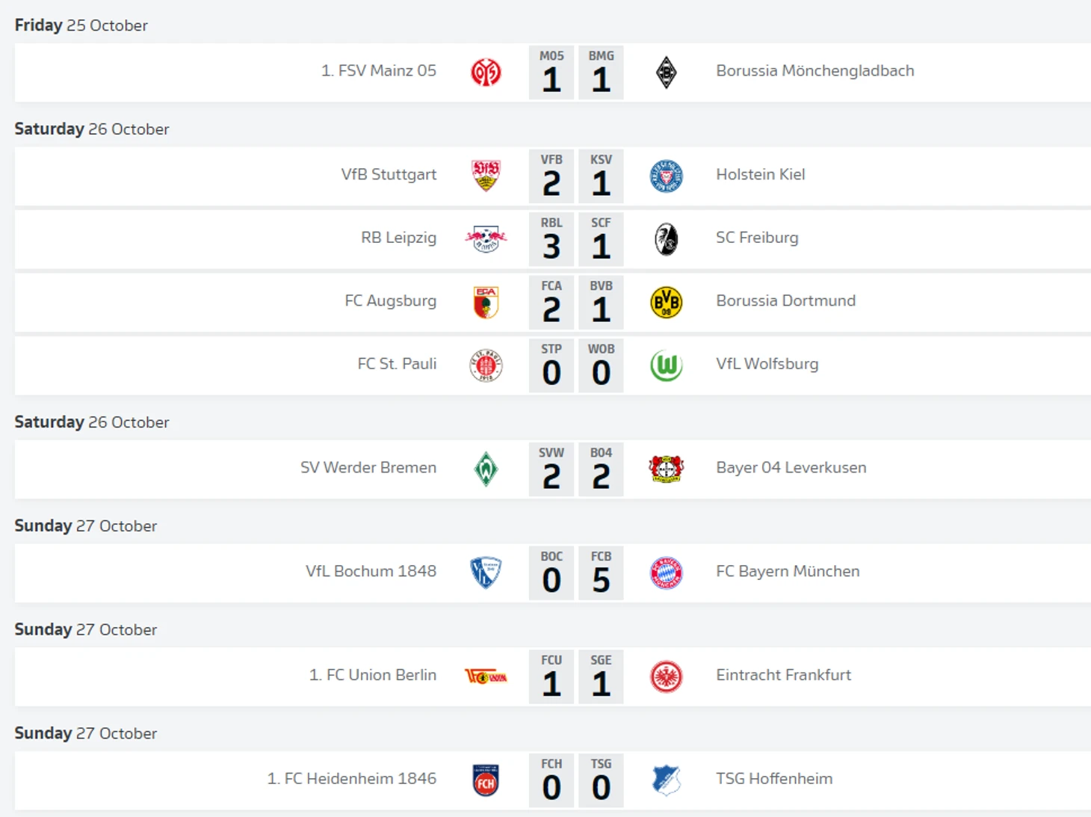Click the FC Bayern München crest
The image size is (1091, 817).
click(x=666, y=573)
